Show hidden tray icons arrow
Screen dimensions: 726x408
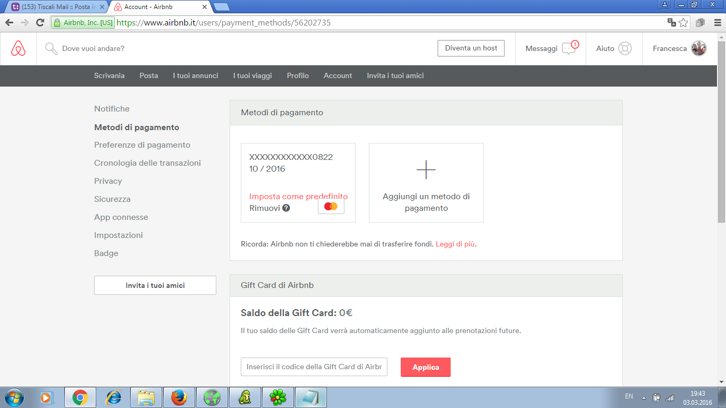pyautogui.click(x=644, y=397)
